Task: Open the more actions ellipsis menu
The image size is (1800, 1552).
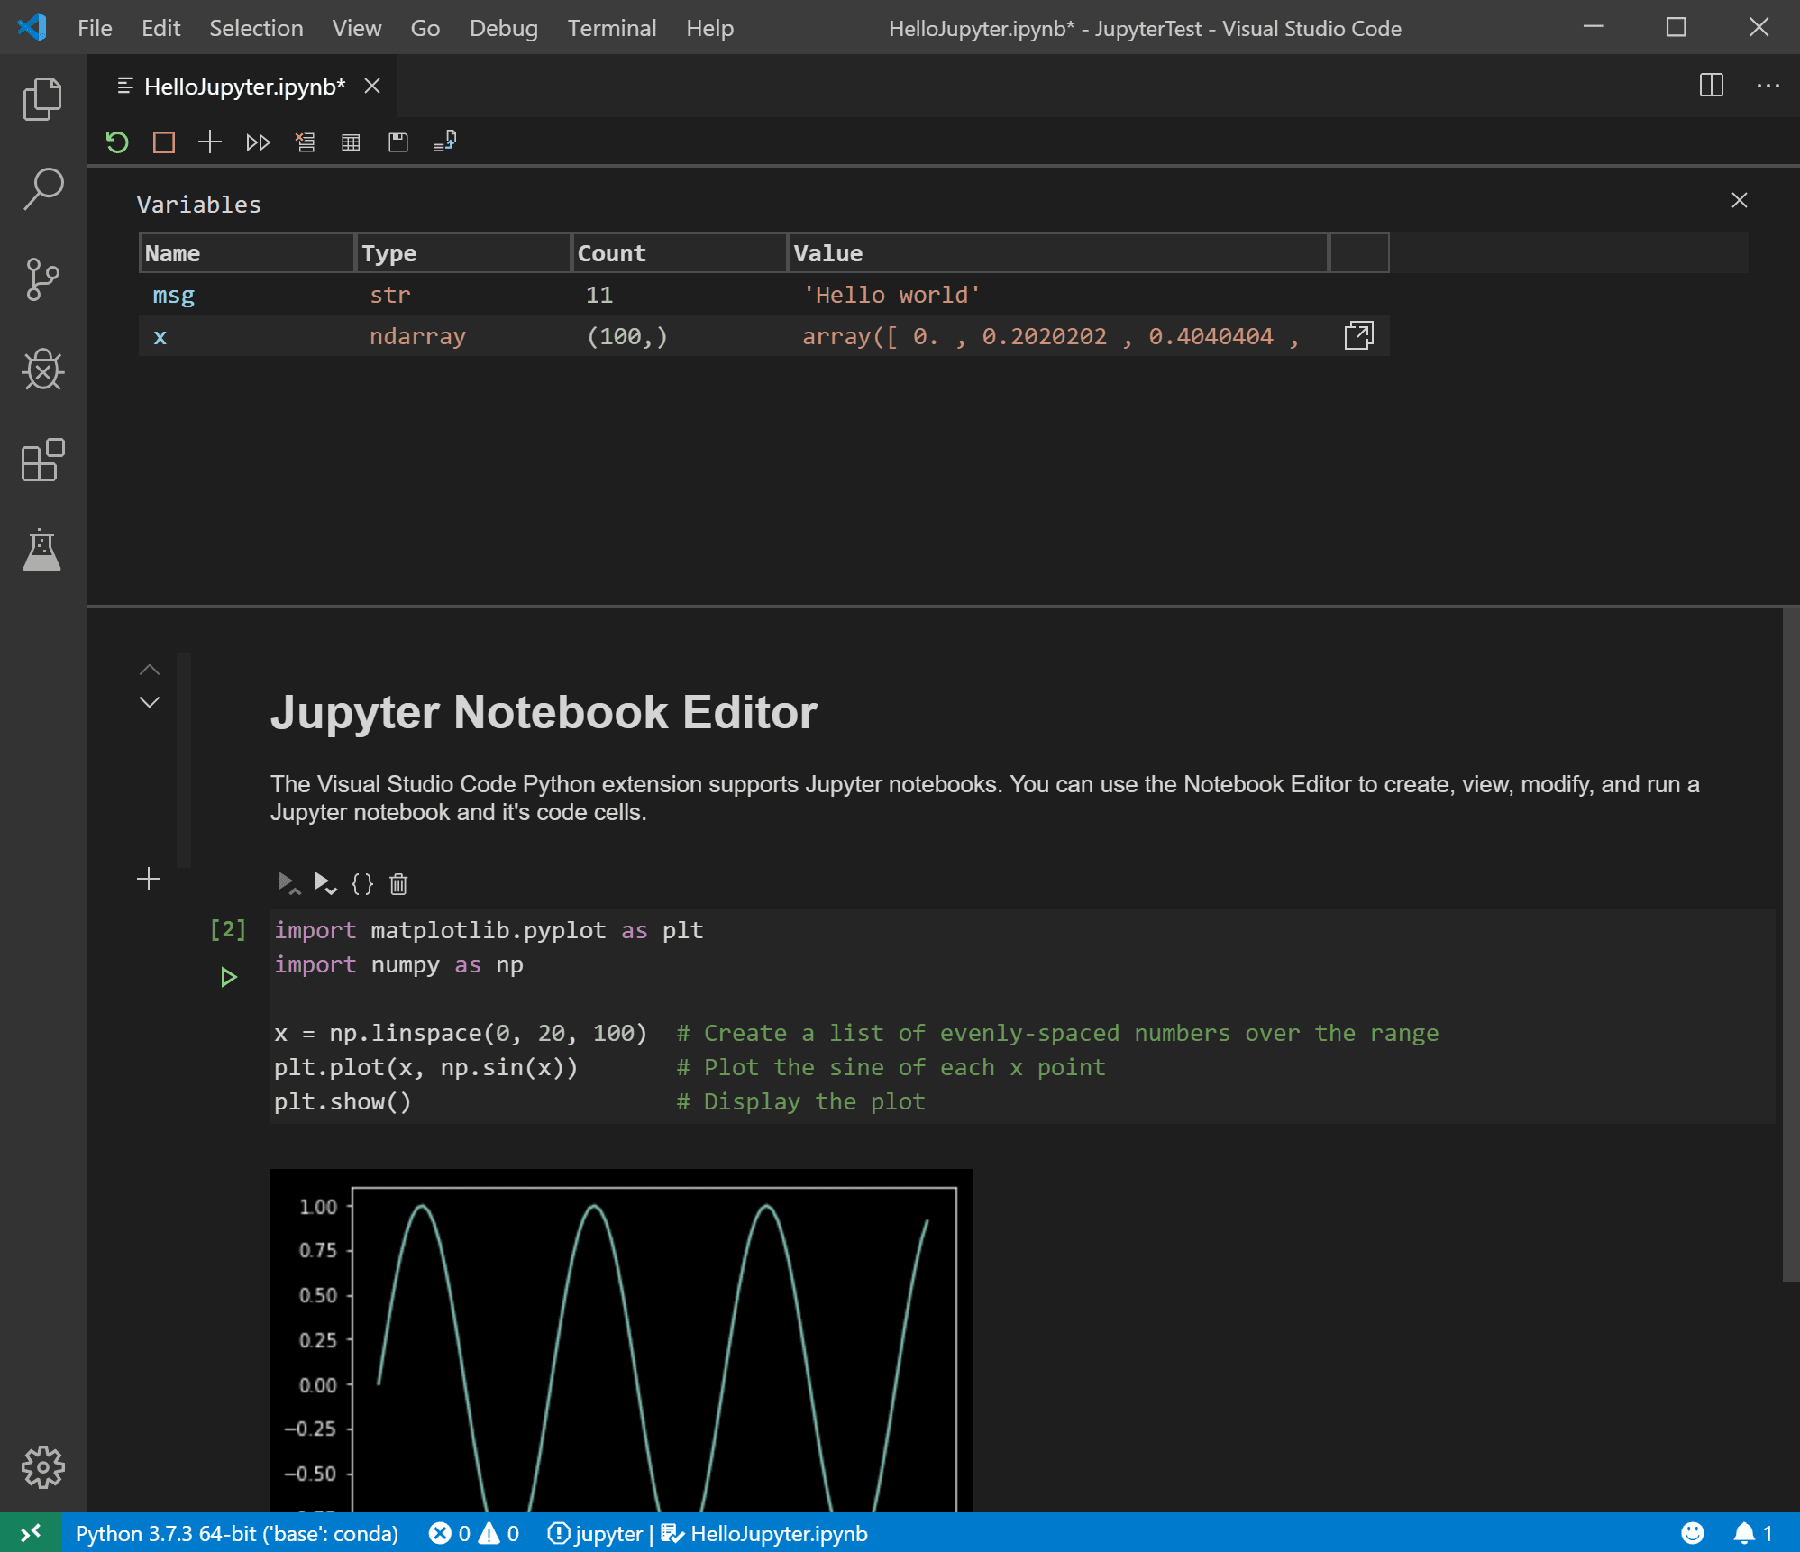Action: 1768,86
